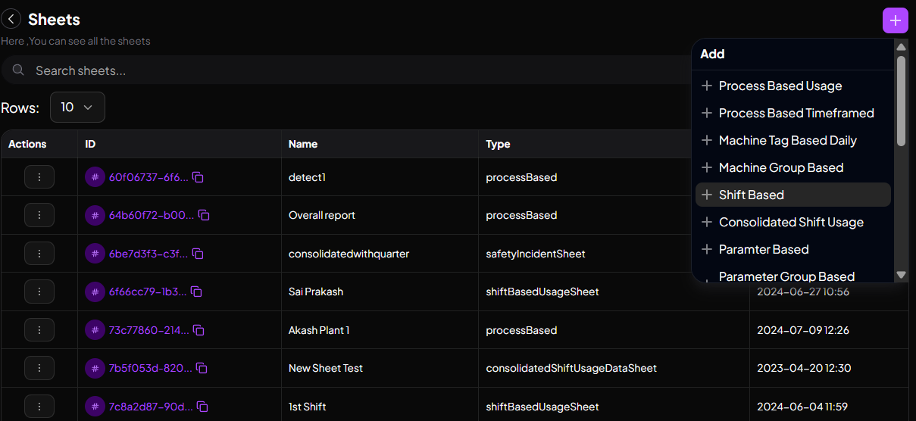This screenshot has width=916, height=421.
Task: Open actions menu for consolidatedwithquarter row
Action: (39, 254)
